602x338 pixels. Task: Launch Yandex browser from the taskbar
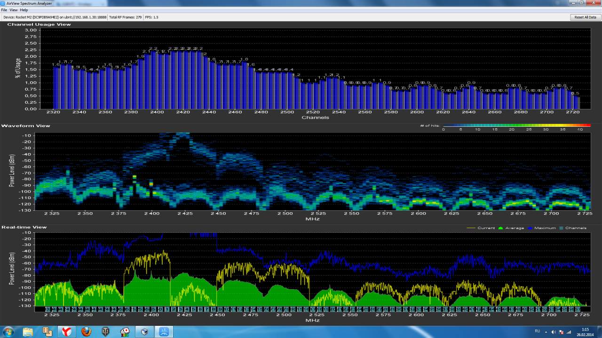coord(66,332)
